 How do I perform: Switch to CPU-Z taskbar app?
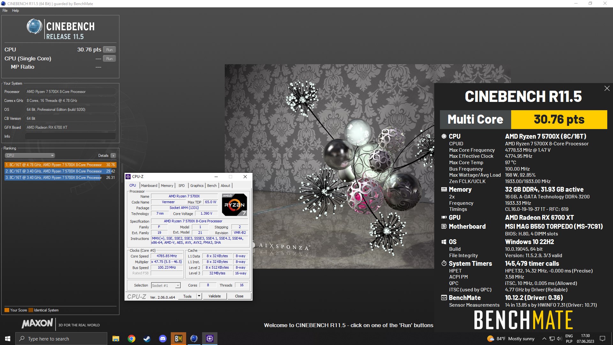click(x=209, y=339)
